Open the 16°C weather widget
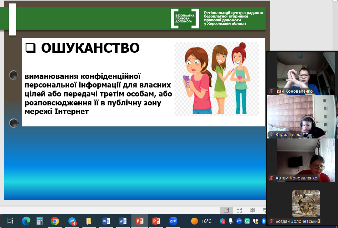The height and width of the screenshot is (228, 338). [201, 221]
